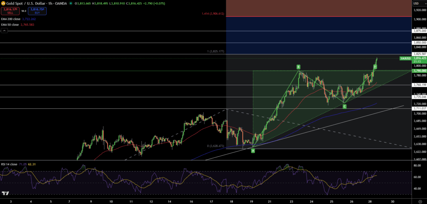Screen dimensions: 427x204
Task: Click the Gold Spot / U.S. Dollar title
Action: click(x=23, y=3)
